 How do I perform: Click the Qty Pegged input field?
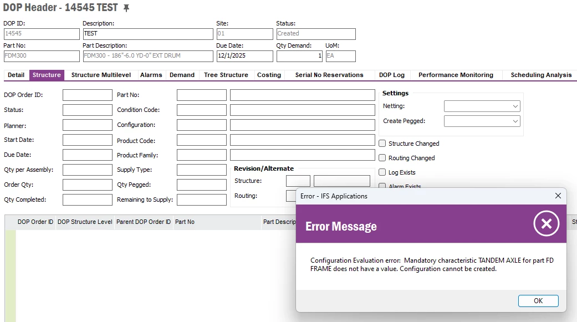(202, 185)
